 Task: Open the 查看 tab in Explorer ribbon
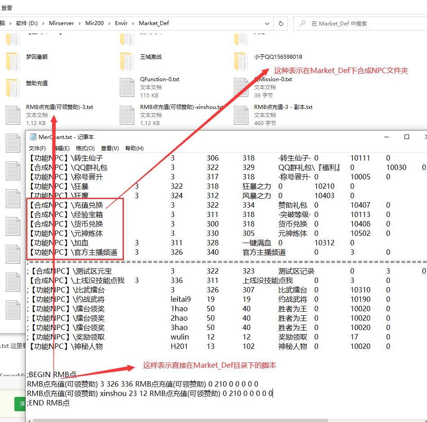pyautogui.click(x=6, y=8)
